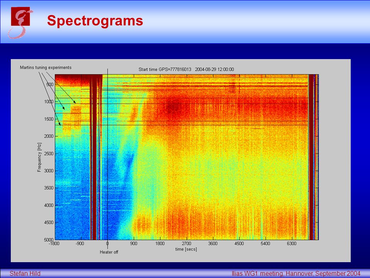
Task: Click the 2000 frequency tick label
Action: coord(49,136)
